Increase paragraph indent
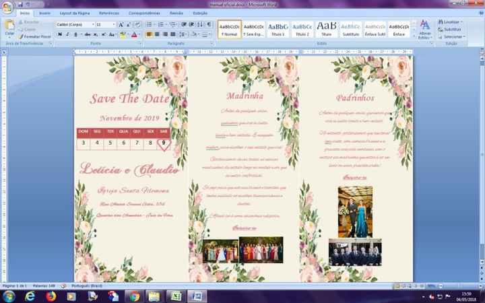The width and height of the screenshot is (485, 303). [x=192, y=24]
